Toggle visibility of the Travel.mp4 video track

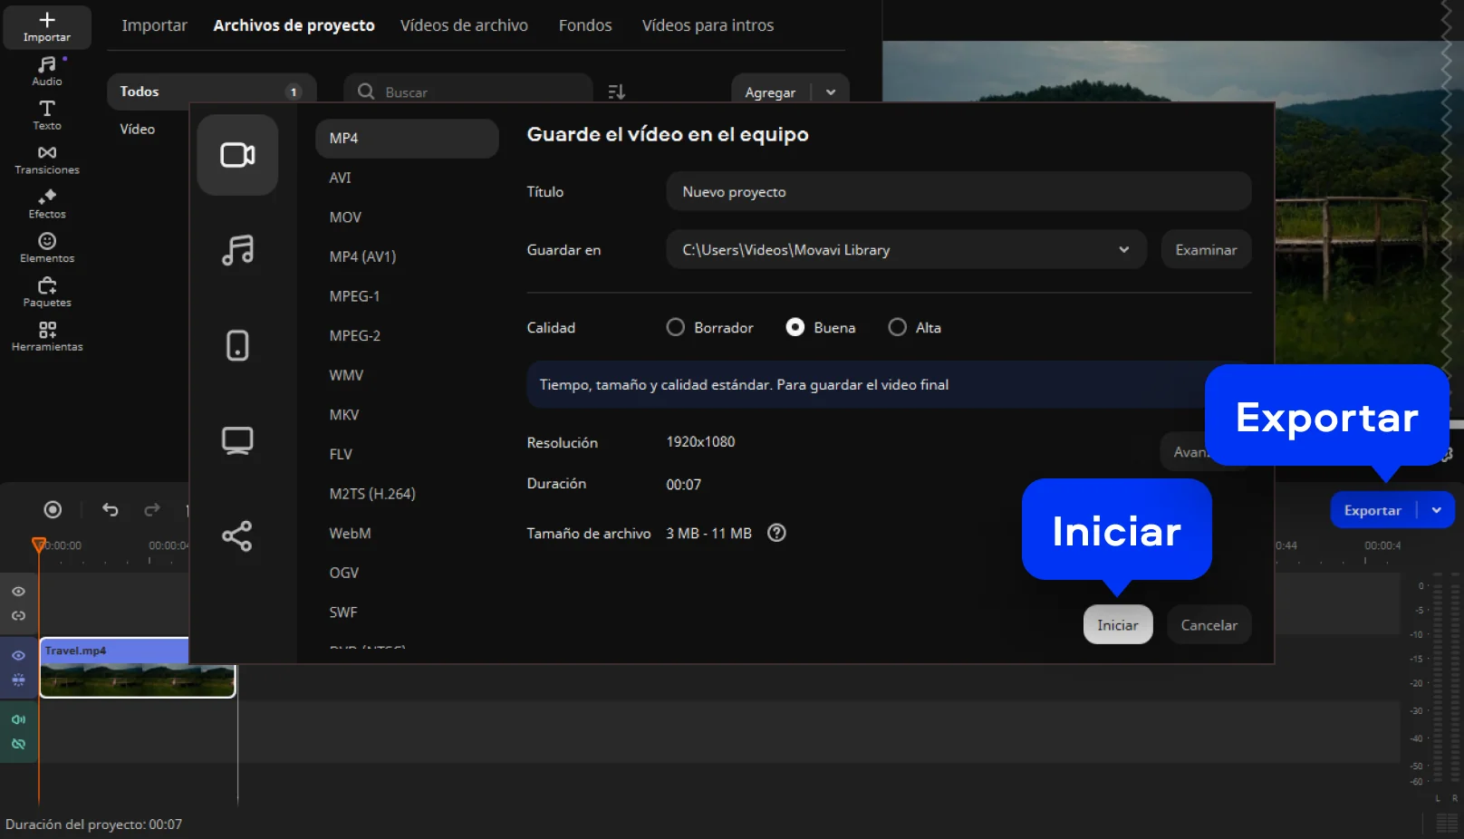point(18,655)
